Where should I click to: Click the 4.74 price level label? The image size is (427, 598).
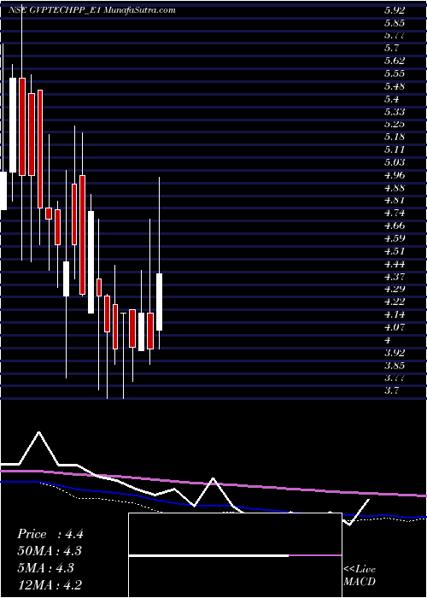[x=395, y=213]
